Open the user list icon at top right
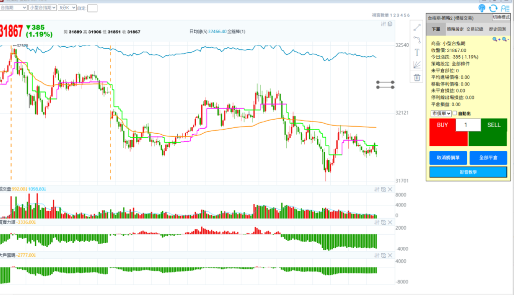Viewport: 514px width, 295px height. pyautogui.click(x=505, y=8)
